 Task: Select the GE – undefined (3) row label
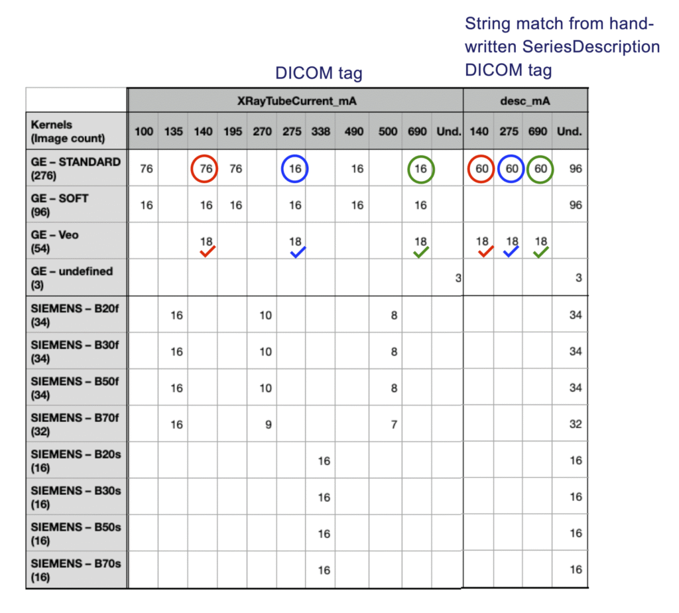76,278
